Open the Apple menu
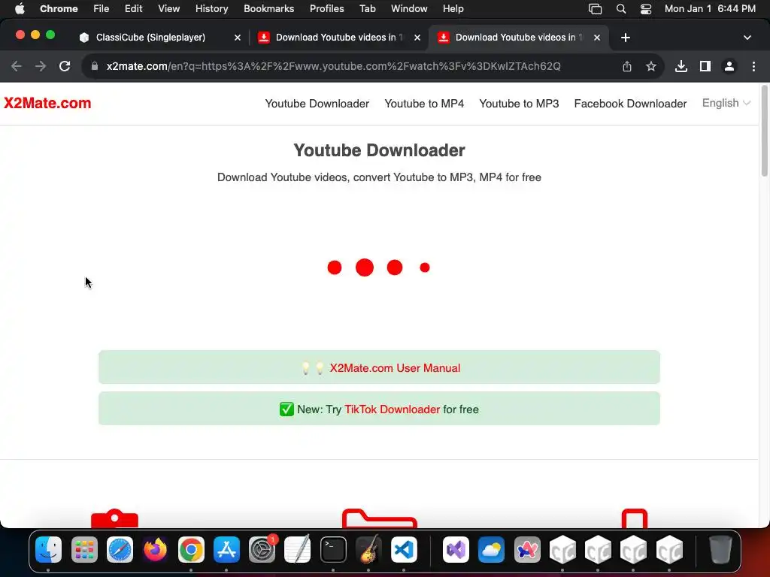Viewport: 770px width, 577px height. pos(20,9)
